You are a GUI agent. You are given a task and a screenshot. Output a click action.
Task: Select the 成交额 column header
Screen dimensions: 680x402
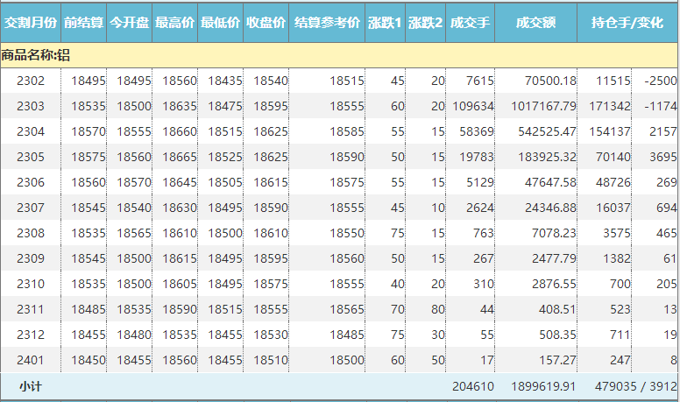[x=535, y=22]
